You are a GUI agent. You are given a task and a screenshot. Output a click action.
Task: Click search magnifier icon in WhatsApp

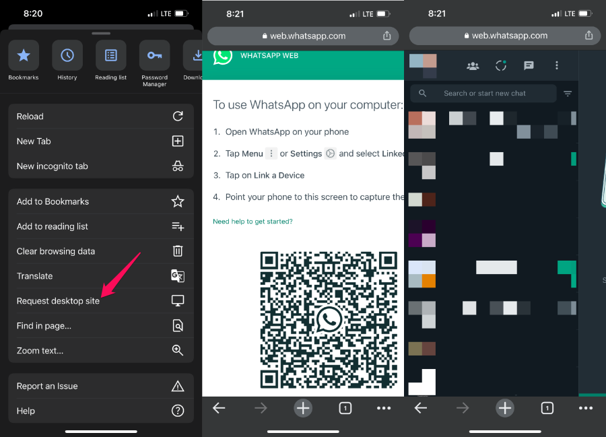coord(422,93)
